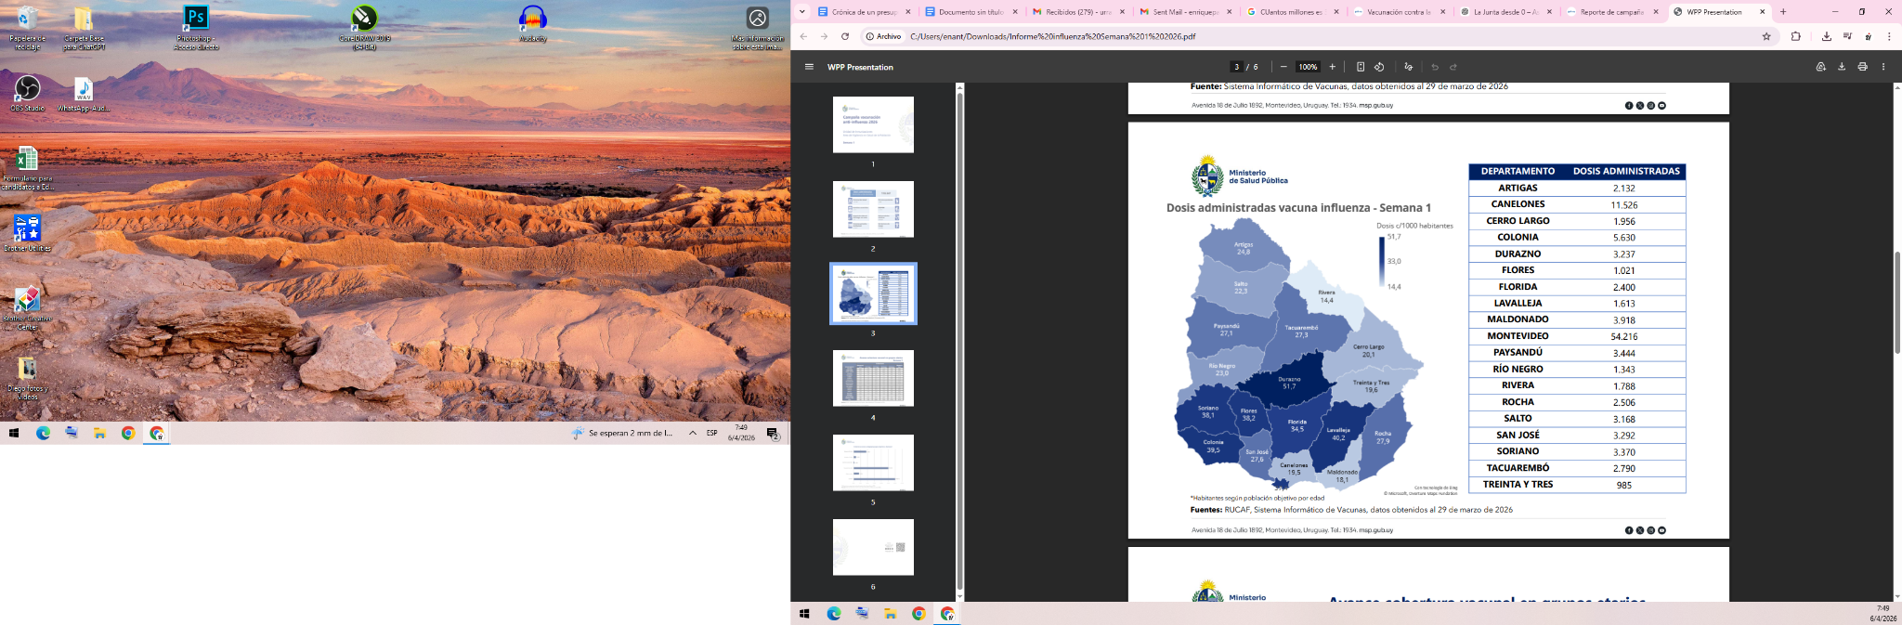Download the PDF from the viewer toolbar
Screen dimensions: 1902x625
coord(1841,67)
